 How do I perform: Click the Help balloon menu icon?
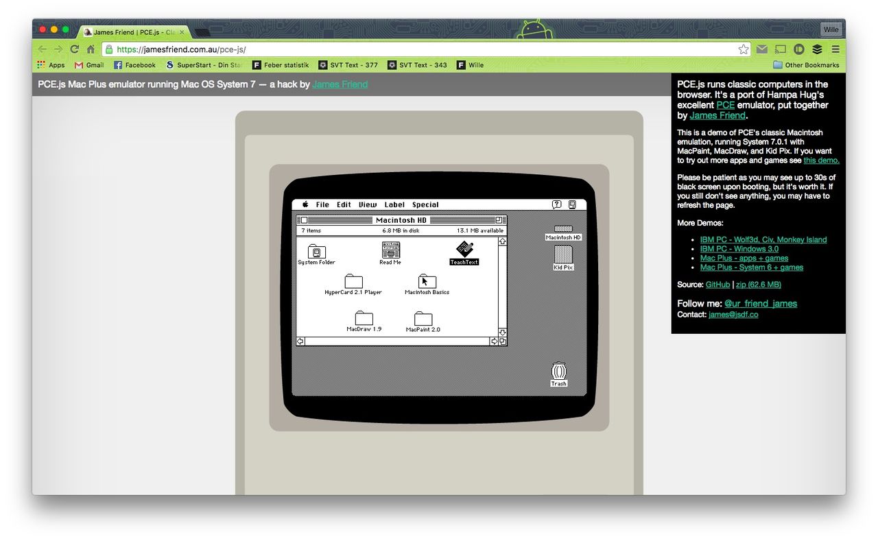tap(557, 204)
